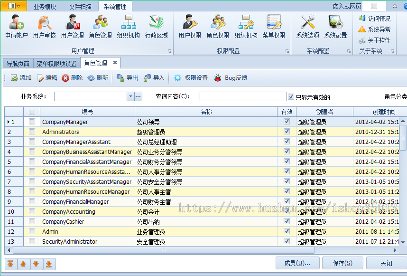407x276 pixels.
Task: Open 权限设置 from toolbar
Action: coord(191,78)
